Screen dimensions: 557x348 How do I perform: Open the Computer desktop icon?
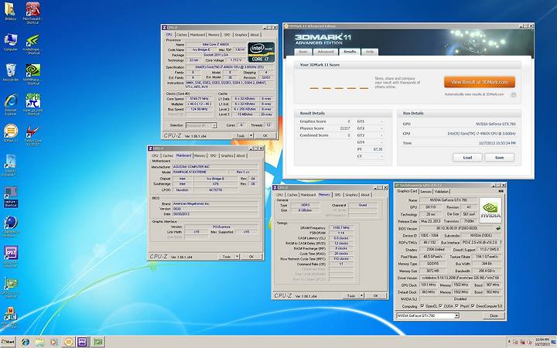click(11, 42)
